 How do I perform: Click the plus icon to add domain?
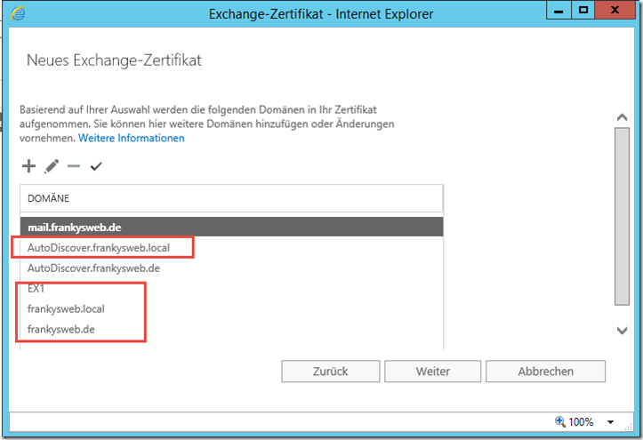pos(28,166)
